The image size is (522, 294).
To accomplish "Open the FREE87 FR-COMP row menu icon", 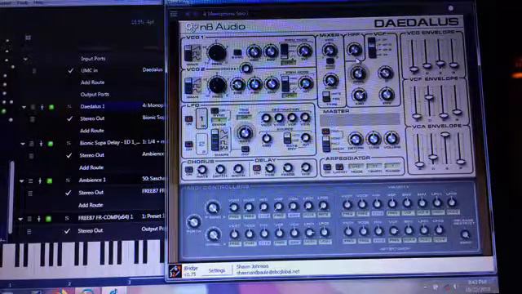I will (x=29, y=219).
